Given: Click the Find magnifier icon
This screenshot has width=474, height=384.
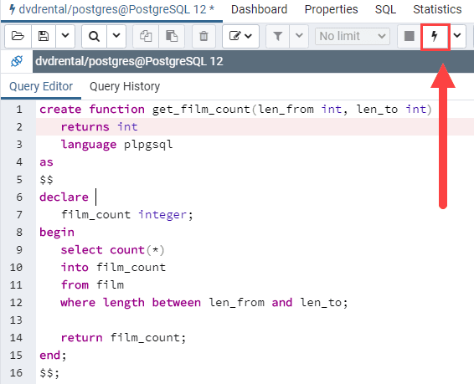Looking at the screenshot, I should tap(94, 36).
